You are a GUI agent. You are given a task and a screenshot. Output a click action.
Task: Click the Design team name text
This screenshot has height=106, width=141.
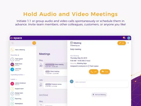pyautogui.click(x=19, y=93)
